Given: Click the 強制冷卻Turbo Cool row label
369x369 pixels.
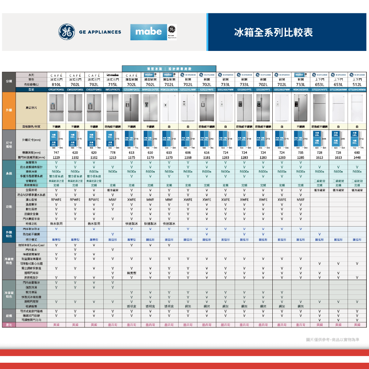Looking at the screenshot, I should point(32,245).
